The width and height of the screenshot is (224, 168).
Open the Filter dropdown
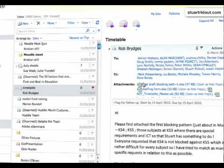point(73,23)
